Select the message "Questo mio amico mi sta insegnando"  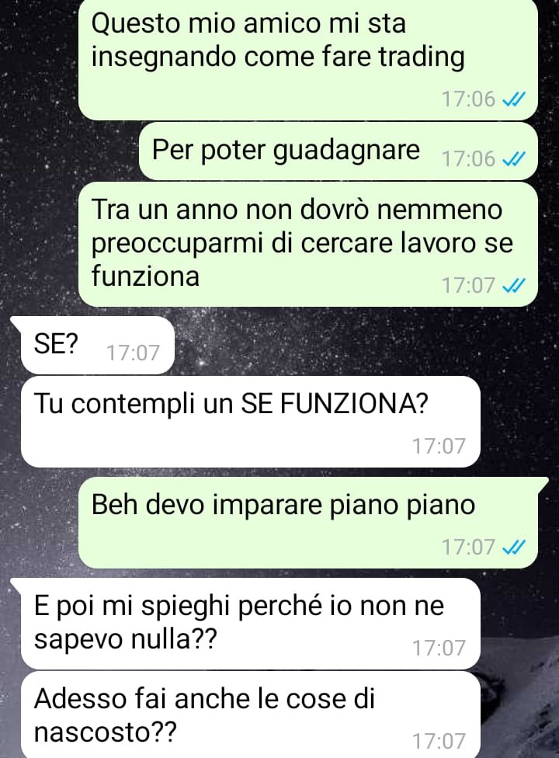307,59
